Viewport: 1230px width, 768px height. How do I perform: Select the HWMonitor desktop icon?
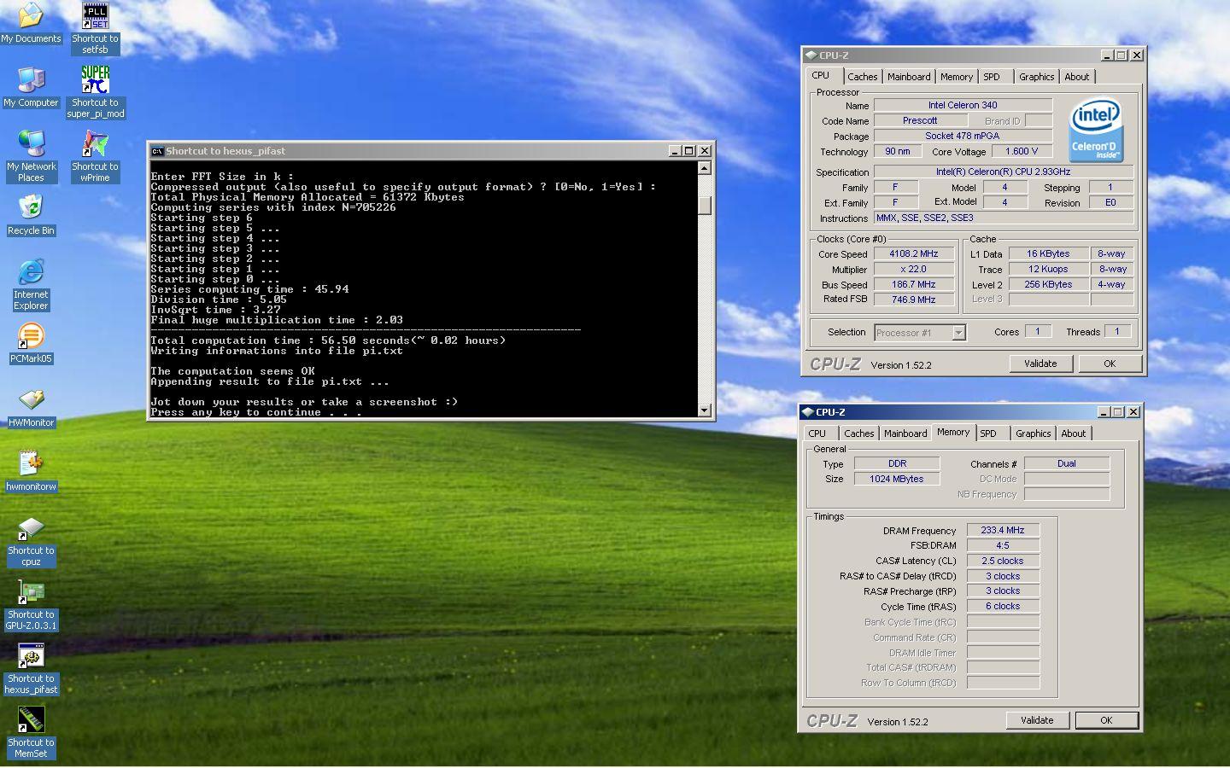31,407
